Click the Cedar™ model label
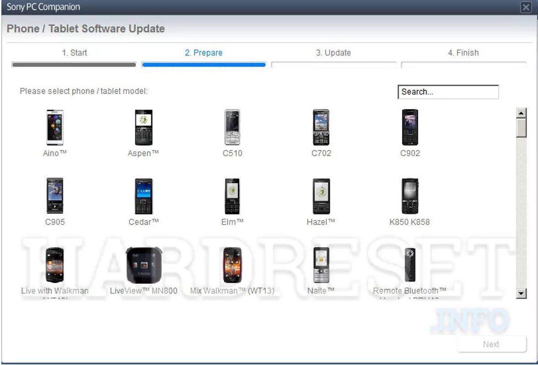 [x=144, y=222]
